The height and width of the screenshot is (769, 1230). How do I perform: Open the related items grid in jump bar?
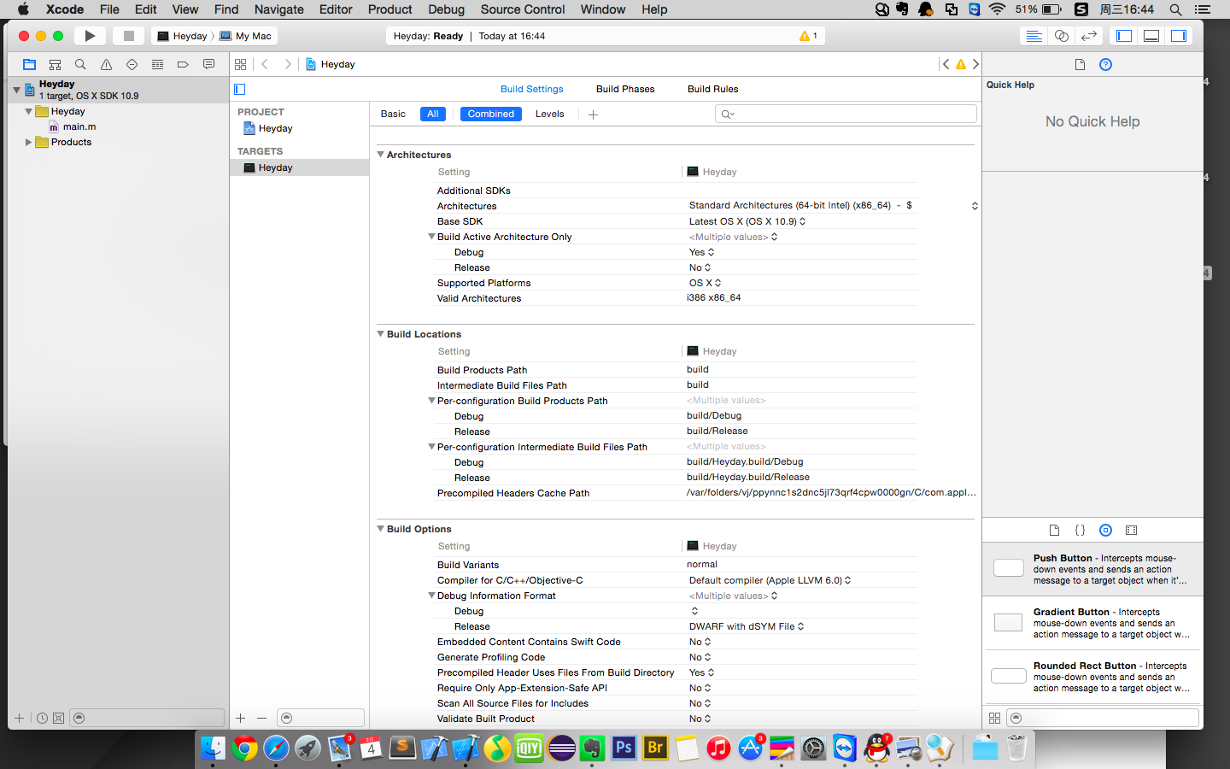pyautogui.click(x=240, y=64)
